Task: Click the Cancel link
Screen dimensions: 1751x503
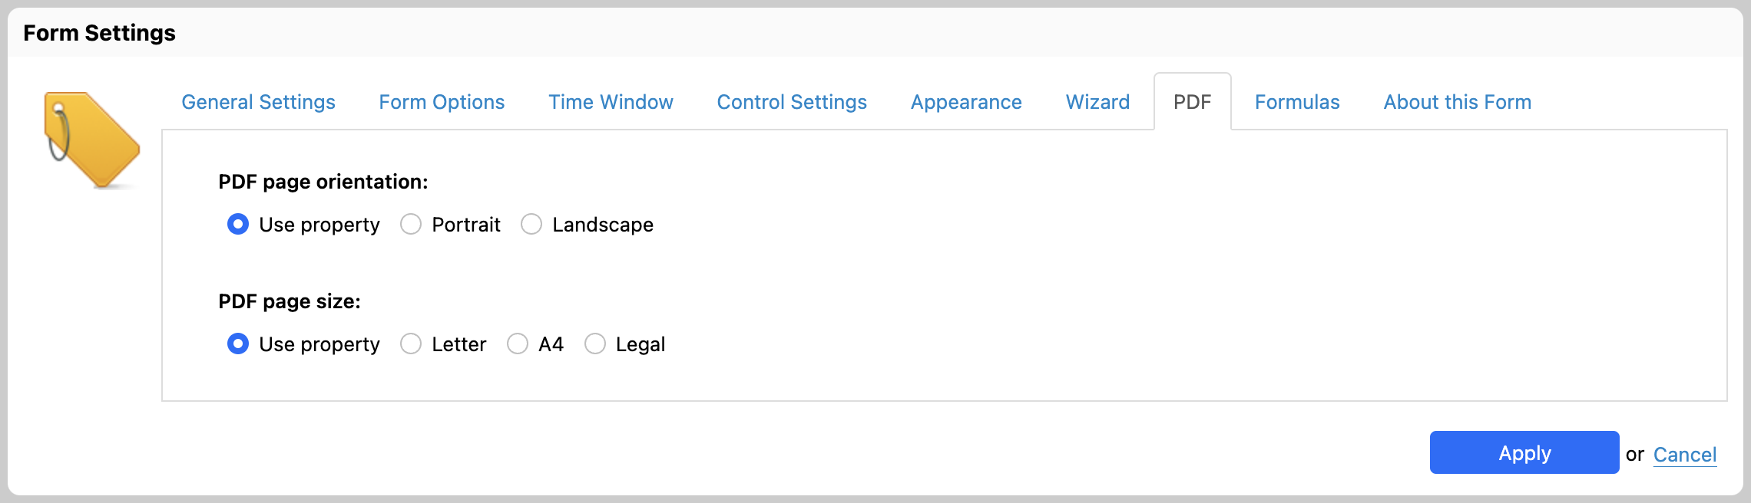Action: (1685, 455)
